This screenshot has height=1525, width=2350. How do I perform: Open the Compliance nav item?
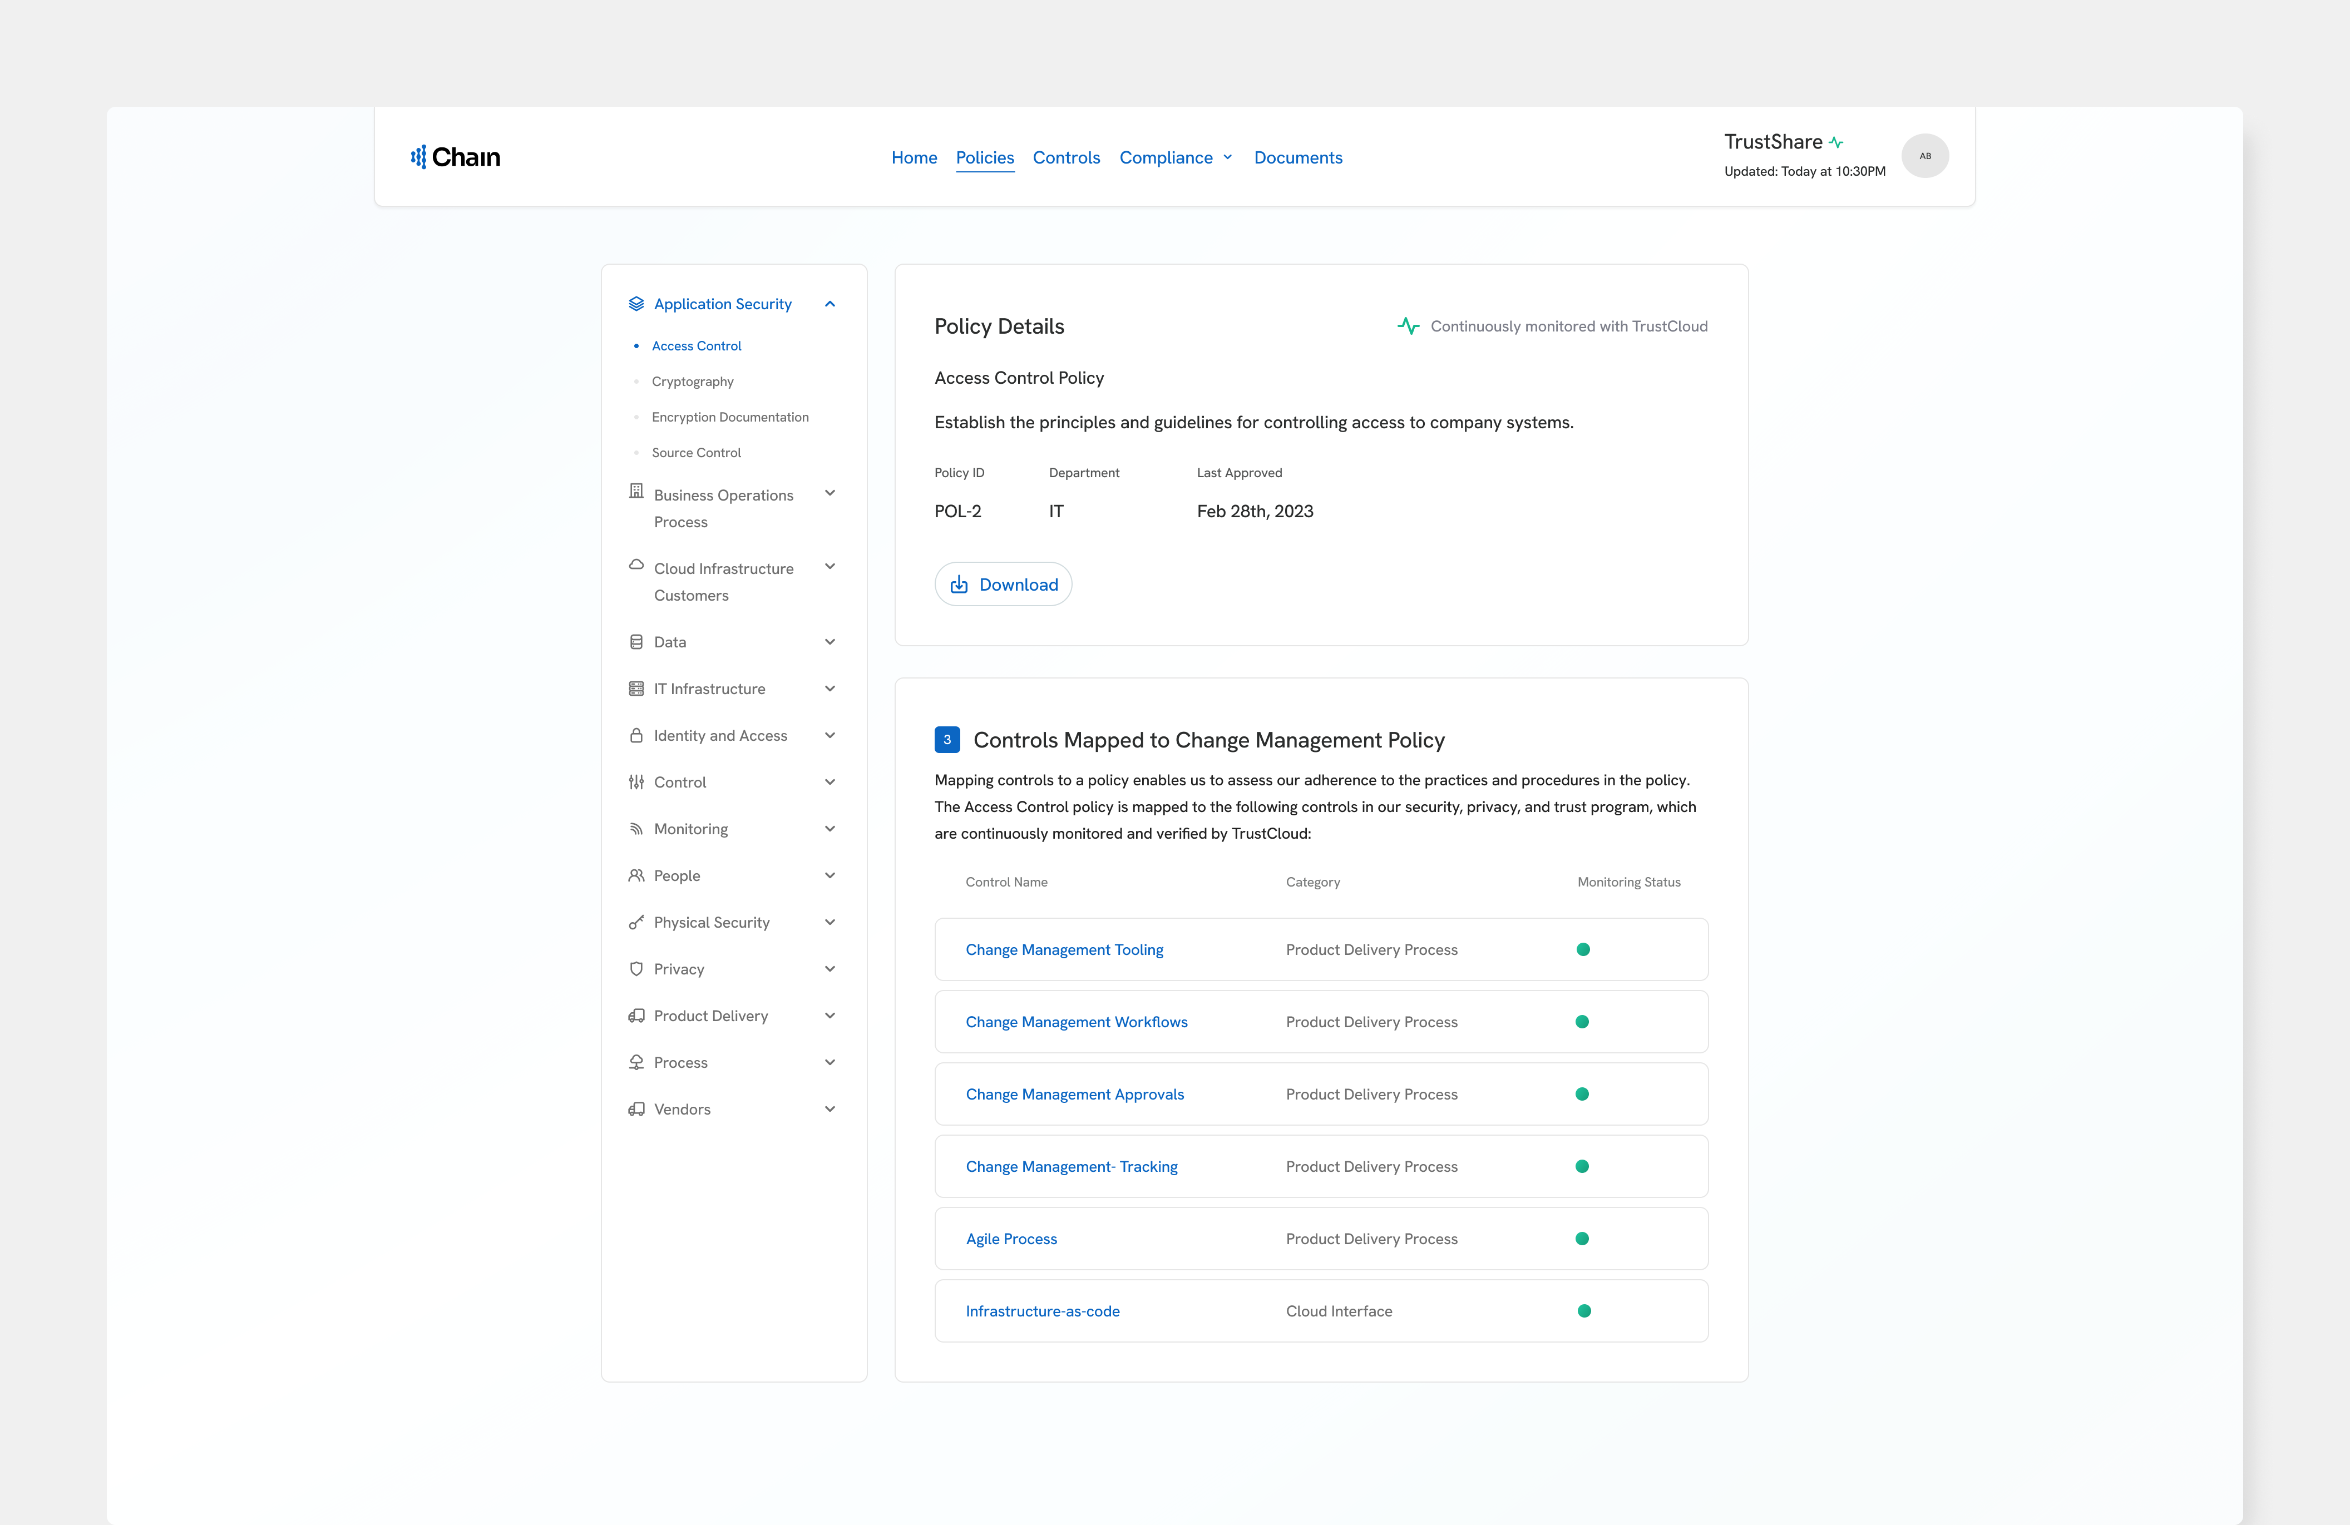pyautogui.click(x=1165, y=157)
